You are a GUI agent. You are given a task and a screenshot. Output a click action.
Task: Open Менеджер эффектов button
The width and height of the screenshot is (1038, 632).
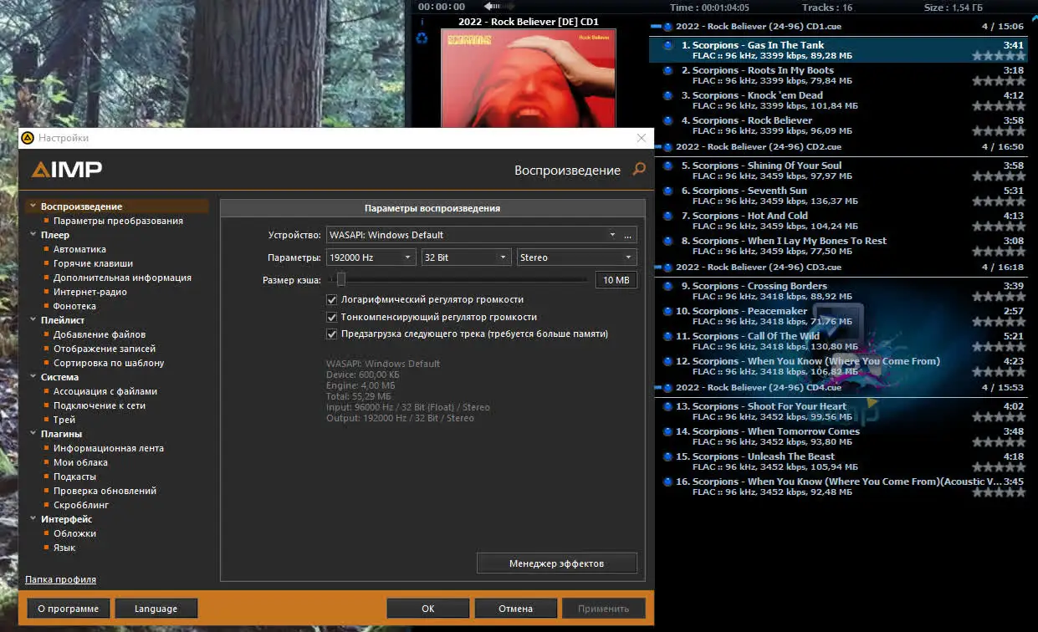[x=556, y=563]
